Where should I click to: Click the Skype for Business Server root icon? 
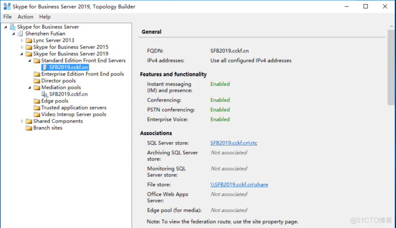[x=13, y=27]
